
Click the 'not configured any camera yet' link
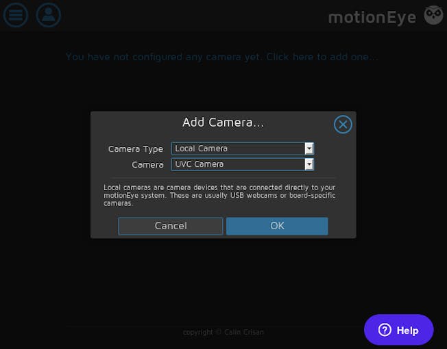coord(222,57)
